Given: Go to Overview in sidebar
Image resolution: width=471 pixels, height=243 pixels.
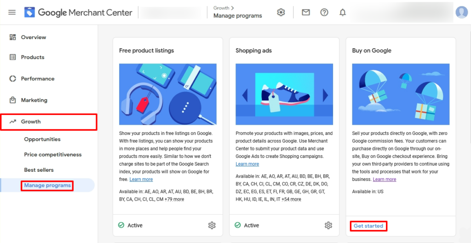Looking at the screenshot, I should [33, 37].
